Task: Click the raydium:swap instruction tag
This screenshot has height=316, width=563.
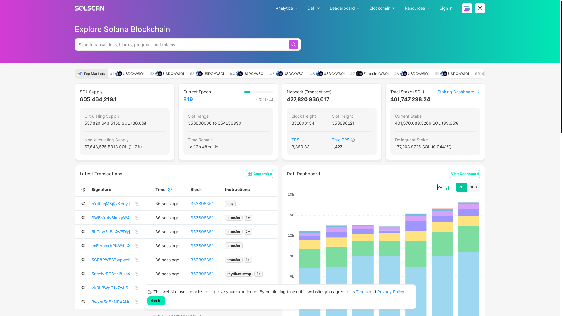Action: pos(239,274)
